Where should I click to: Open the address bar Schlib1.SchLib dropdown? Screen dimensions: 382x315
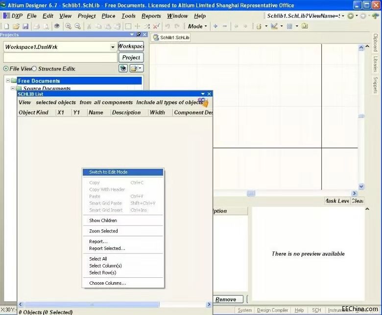(343, 16)
